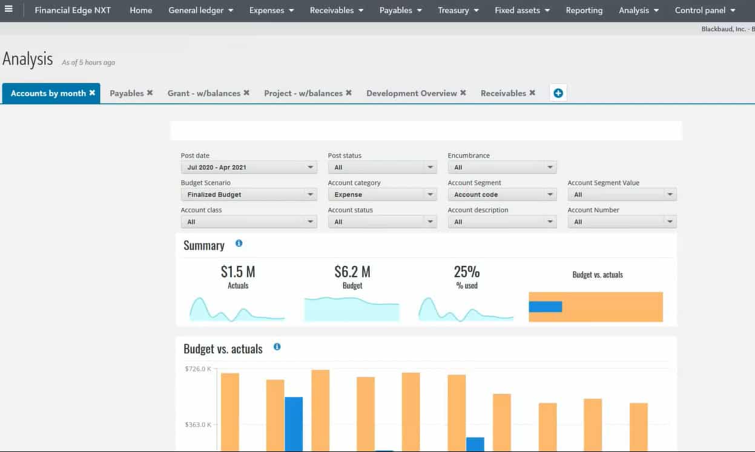Expand the Post date dropdown
The height and width of the screenshot is (452, 755).
[x=248, y=168]
